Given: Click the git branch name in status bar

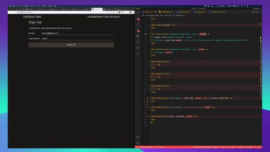Looking at the screenshot, I should [x=146, y=147].
